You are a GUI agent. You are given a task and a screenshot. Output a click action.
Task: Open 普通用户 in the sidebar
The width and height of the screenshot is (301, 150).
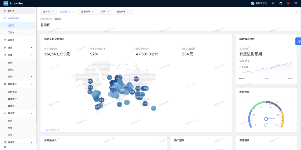pyautogui.click(x=18, y=99)
